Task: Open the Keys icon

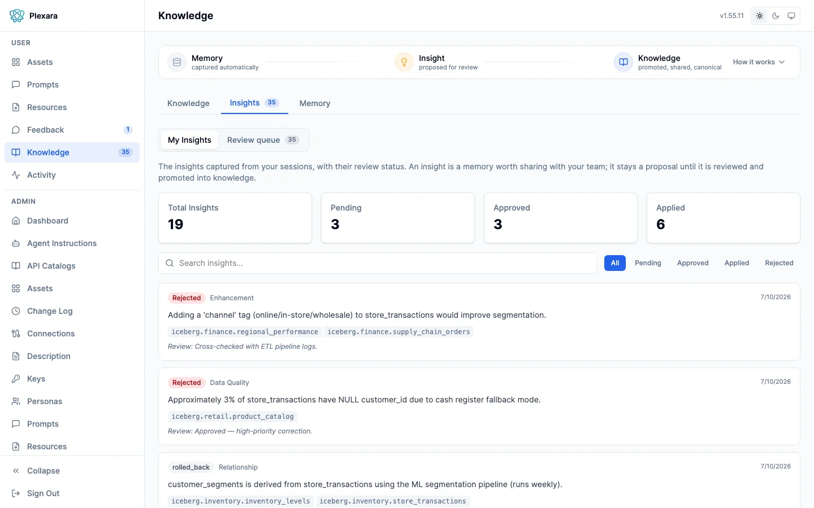Action: [x=16, y=379]
